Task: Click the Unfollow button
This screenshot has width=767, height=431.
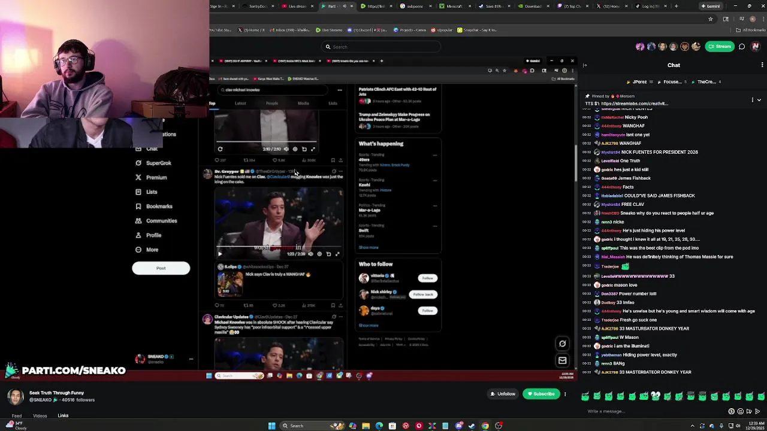Action: pos(502,394)
